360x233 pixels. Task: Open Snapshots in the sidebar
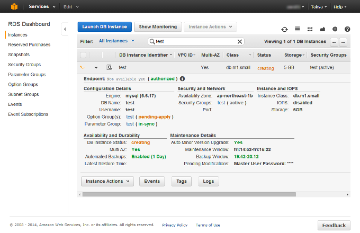(19, 55)
